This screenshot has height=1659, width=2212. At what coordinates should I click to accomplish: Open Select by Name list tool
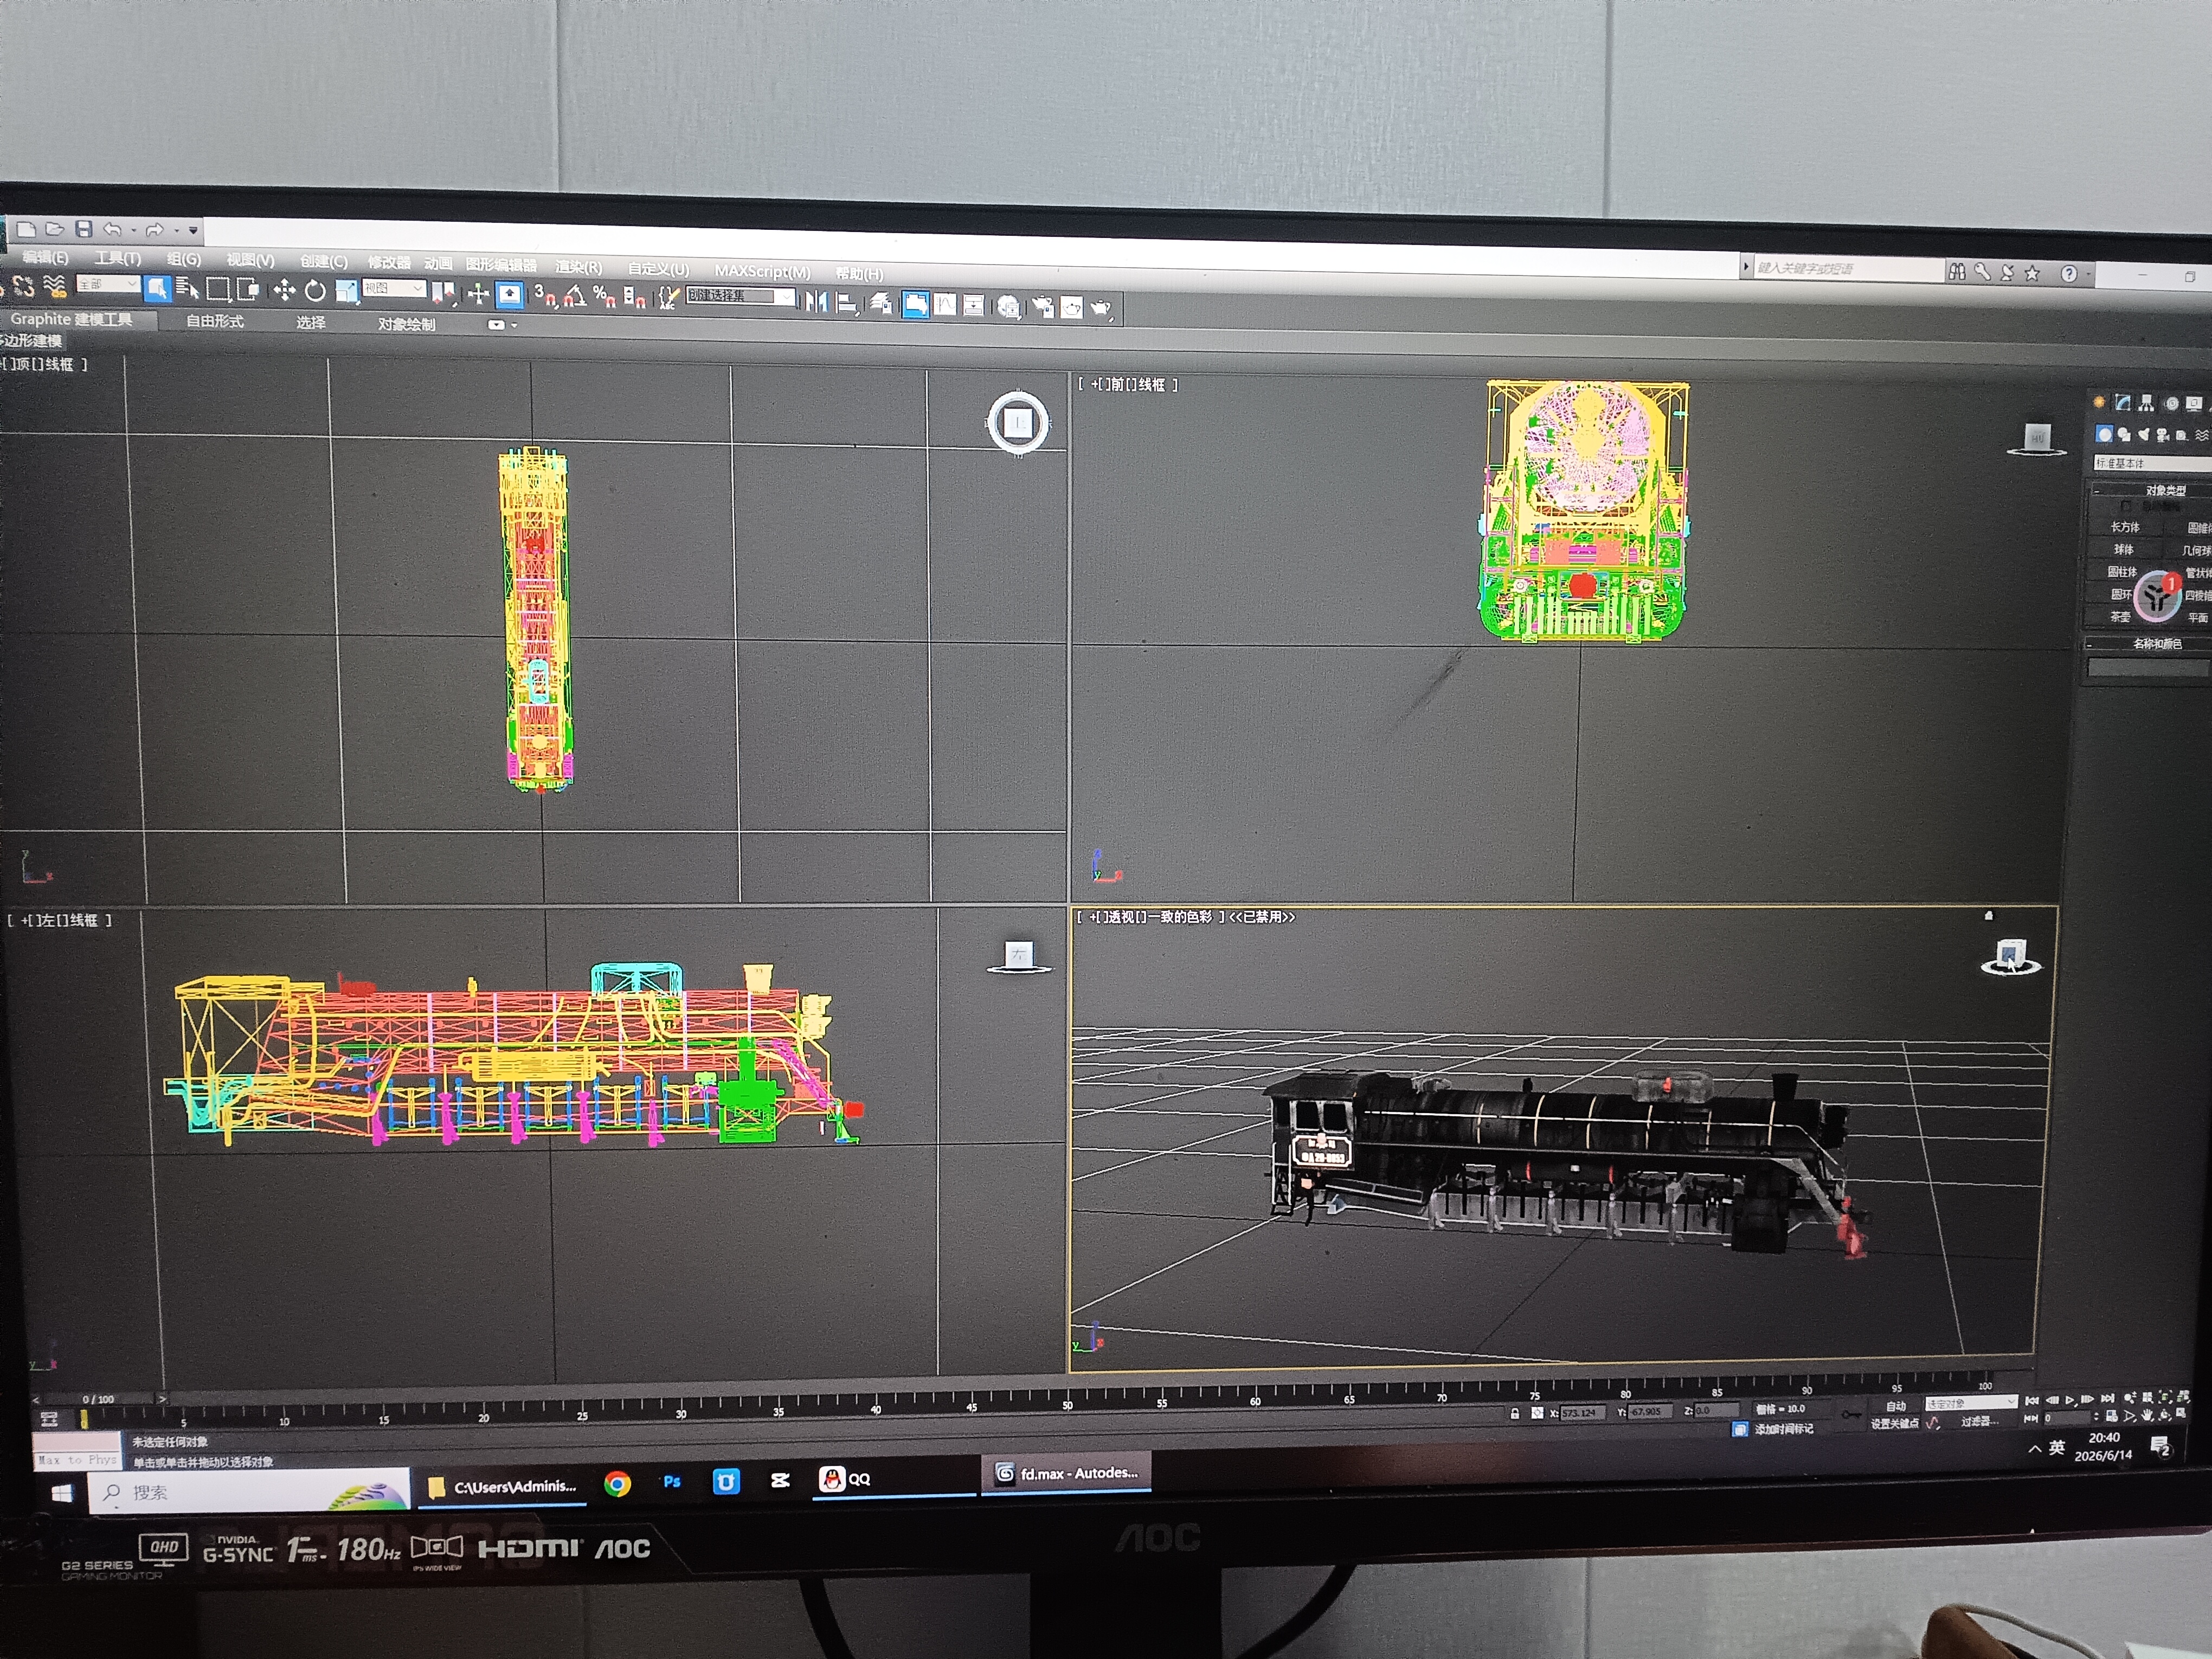pyautogui.click(x=187, y=289)
